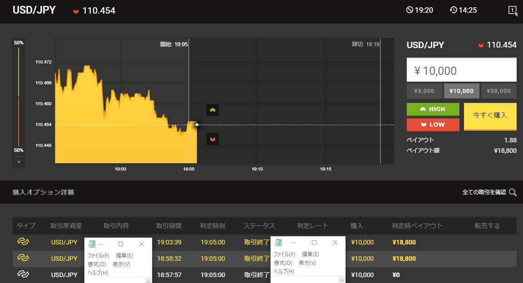Select the ¥5,000 amount preset
The height and width of the screenshot is (283, 523).
(424, 91)
